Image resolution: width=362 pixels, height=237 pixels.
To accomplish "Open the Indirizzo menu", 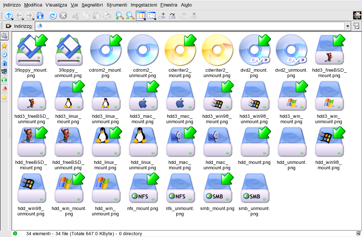I will [12, 5].
